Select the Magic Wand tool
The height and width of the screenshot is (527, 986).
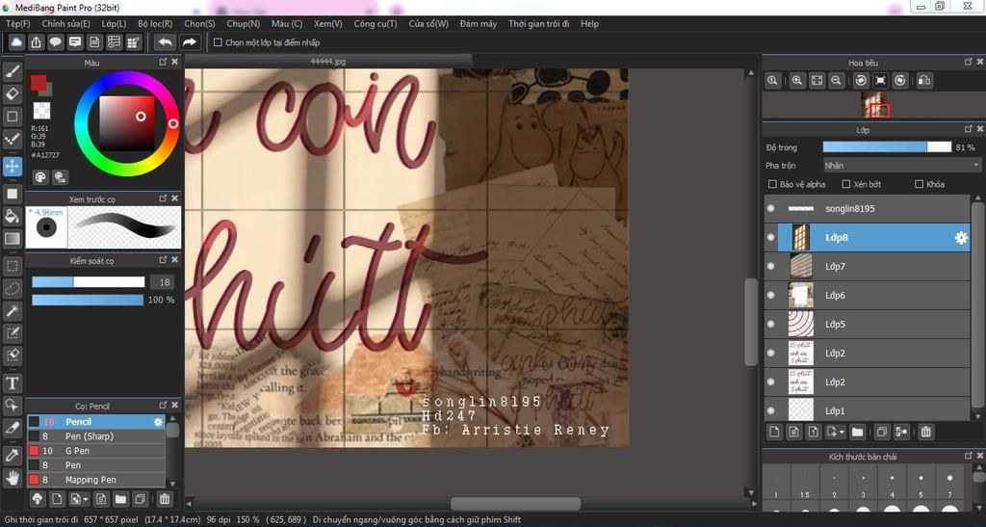coord(12,310)
